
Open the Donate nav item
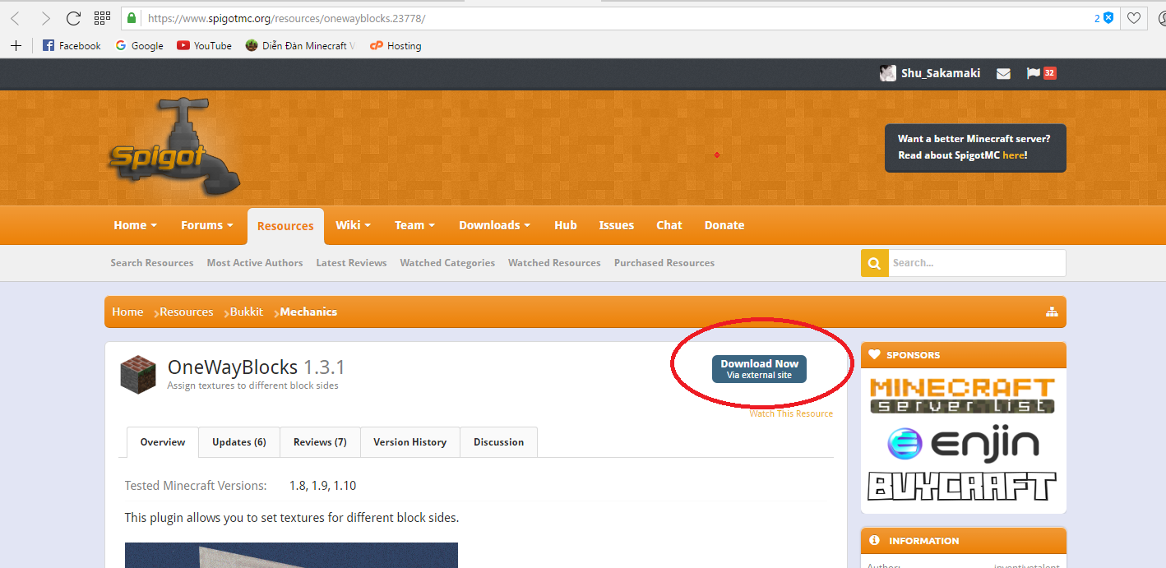(724, 225)
